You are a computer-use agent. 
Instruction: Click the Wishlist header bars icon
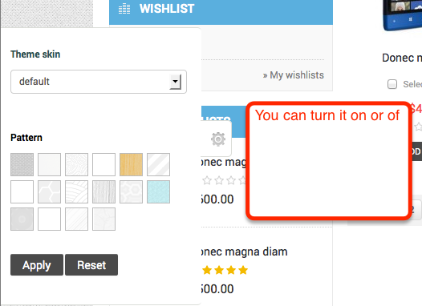(x=124, y=9)
